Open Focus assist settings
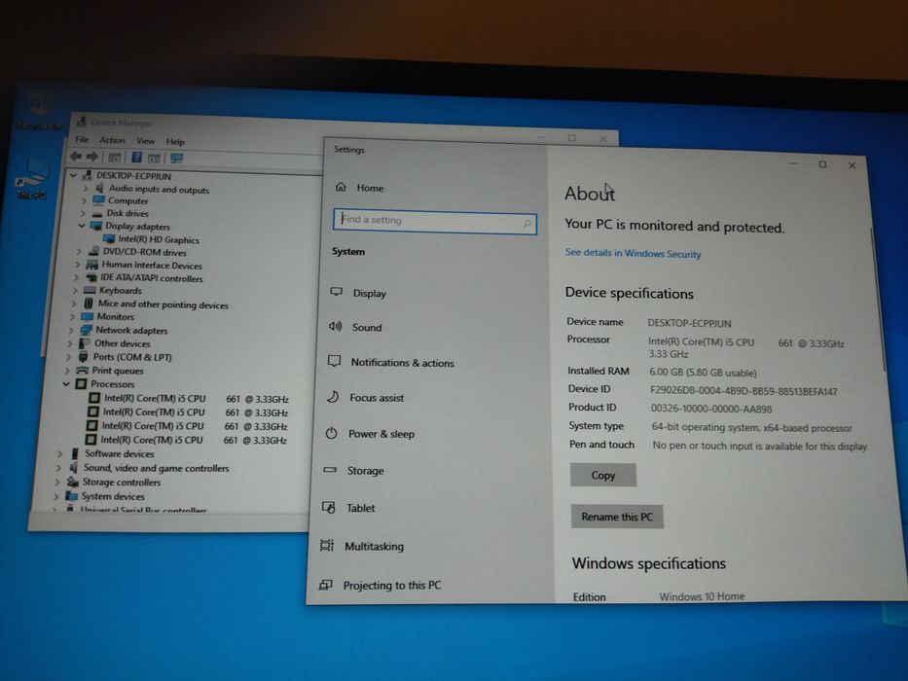This screenshot has height=681, width=908. [x=377, y=398]
